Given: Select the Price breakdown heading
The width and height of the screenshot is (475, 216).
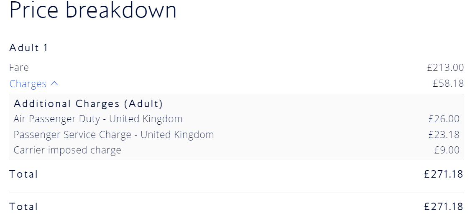Looking at the screenshot, I should tap(93, 10).
